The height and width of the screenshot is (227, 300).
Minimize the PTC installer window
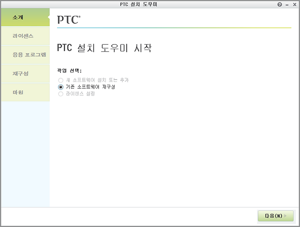point(287,5)
